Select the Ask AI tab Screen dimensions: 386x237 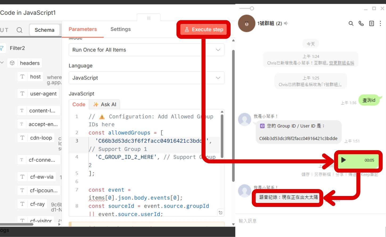click(x=105, y=104)
